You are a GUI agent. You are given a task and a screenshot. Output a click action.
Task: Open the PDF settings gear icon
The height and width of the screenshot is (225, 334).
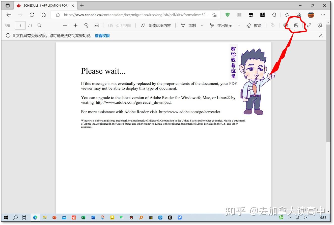[320, 25]
